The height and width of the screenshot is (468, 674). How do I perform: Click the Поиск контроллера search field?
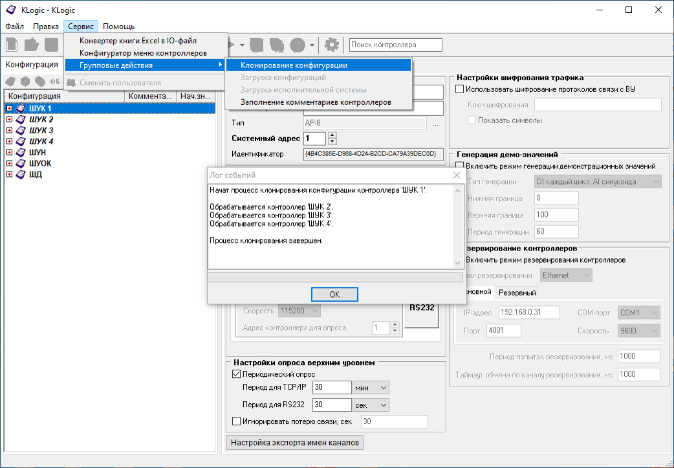[395, 45]
